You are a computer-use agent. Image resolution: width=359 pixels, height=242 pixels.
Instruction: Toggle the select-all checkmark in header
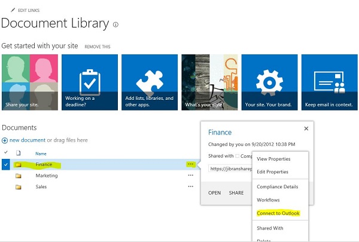click(x=5, y=154)
